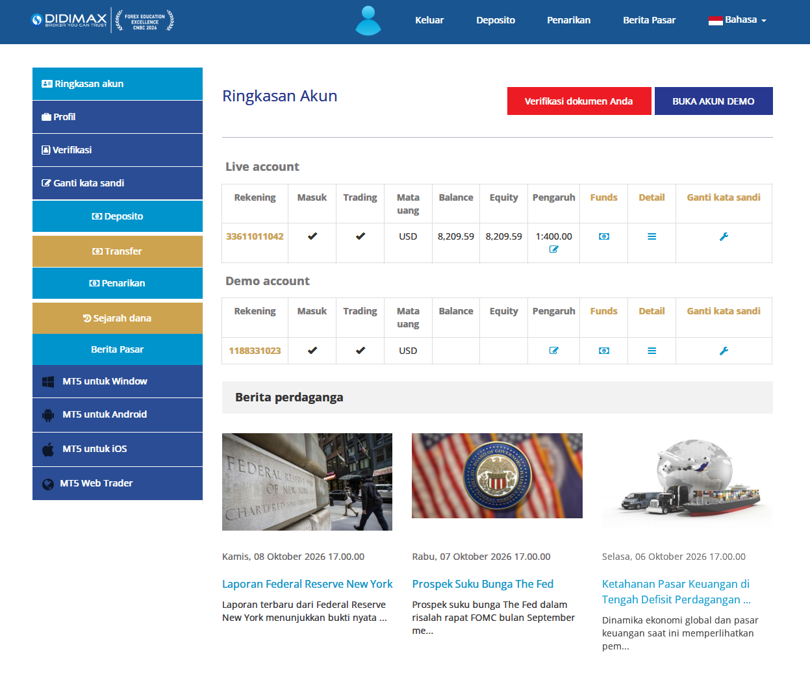810x680 pixels.
Task: Click the Didimax logo
Action: (x=69, y=20)
